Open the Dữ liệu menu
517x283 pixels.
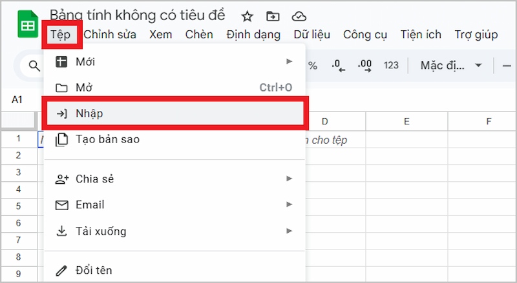(312, 35)
